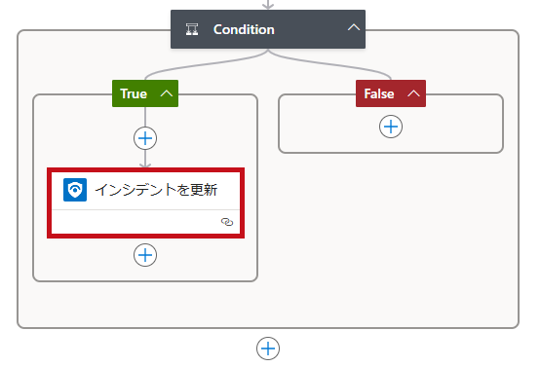Click the blank canvas area inside the Condition scope
Viewport: 541px width, 367px height.
390,241
